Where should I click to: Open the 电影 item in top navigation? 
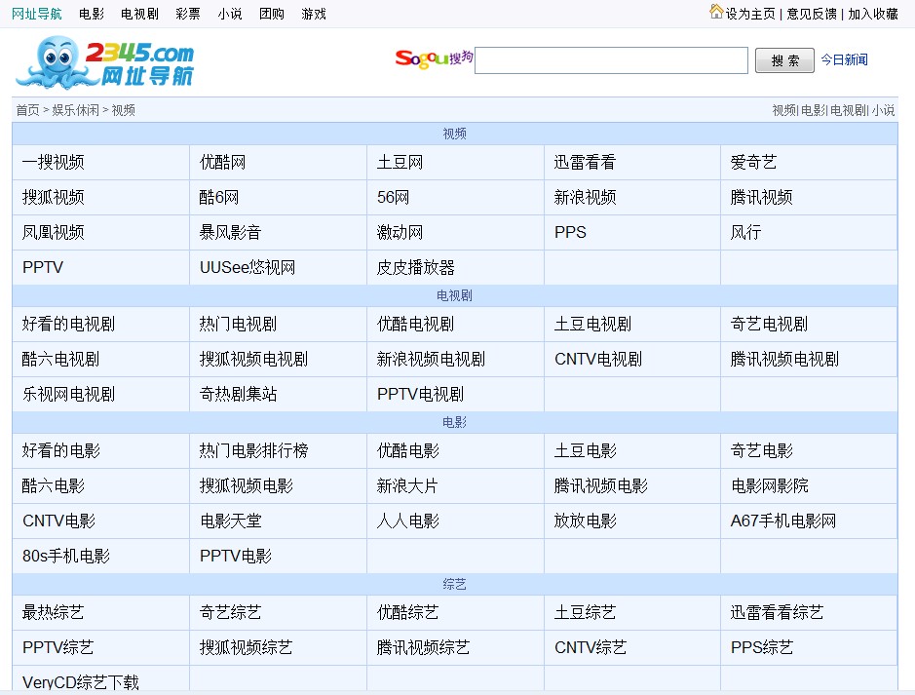pos(92,14)
